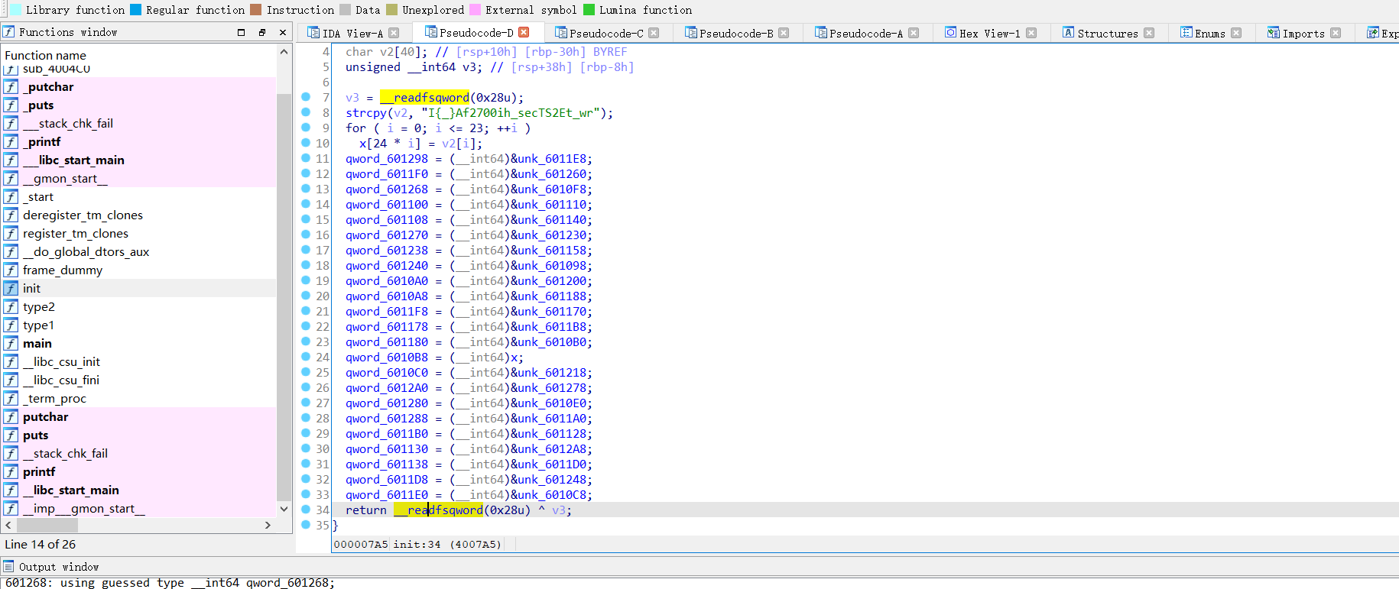Toggle breakpoint dot on line 11
Screen dimensions: 1399x589
306,158
